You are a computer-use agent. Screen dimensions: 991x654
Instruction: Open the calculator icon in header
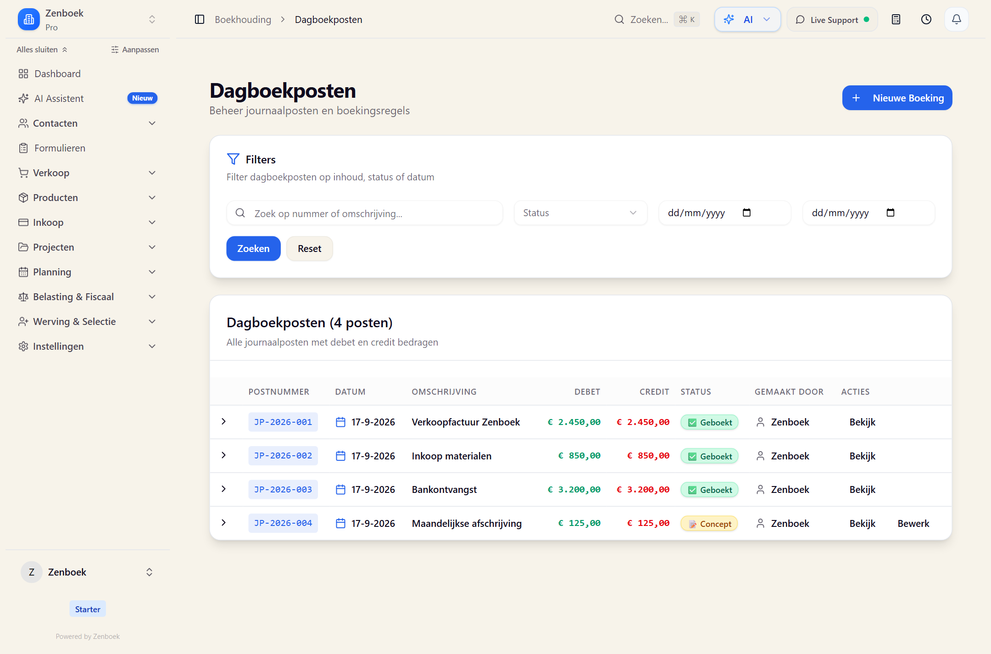tap(896, 19)
